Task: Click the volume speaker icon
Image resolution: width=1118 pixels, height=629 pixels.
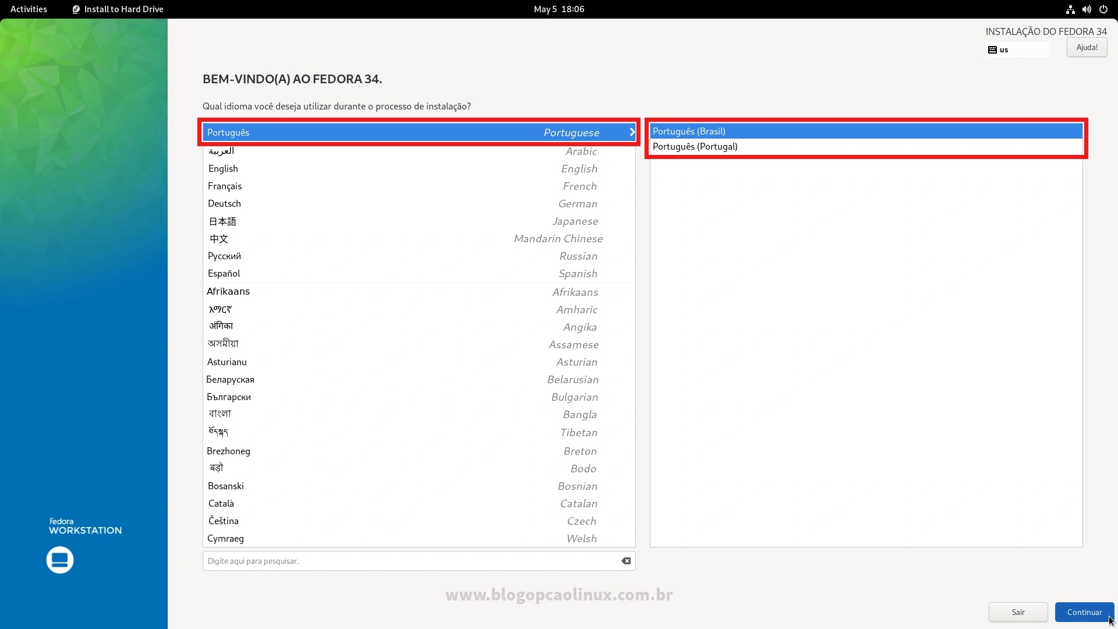Action: (x=1087, y=9)
